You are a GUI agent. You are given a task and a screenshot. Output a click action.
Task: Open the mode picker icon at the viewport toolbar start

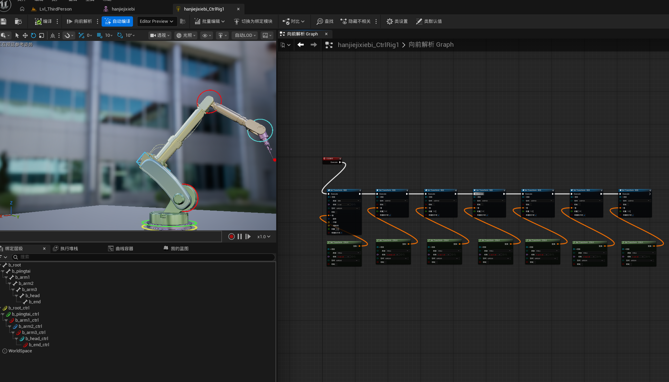tap(5, 35)
